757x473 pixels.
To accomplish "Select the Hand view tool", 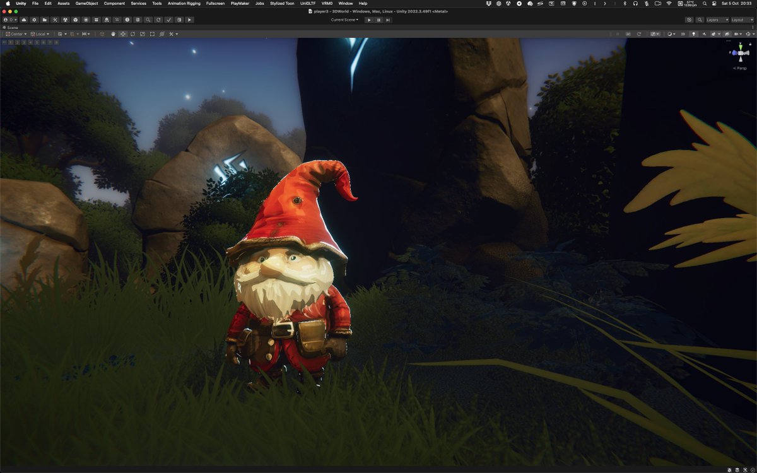I will (113, 34).
